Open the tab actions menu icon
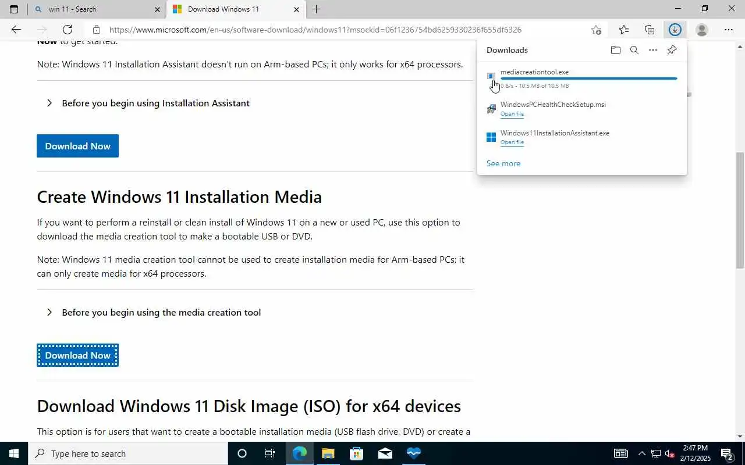Viewport: 745px width, 465px height. pyautogui.click(x=14, y=9)
